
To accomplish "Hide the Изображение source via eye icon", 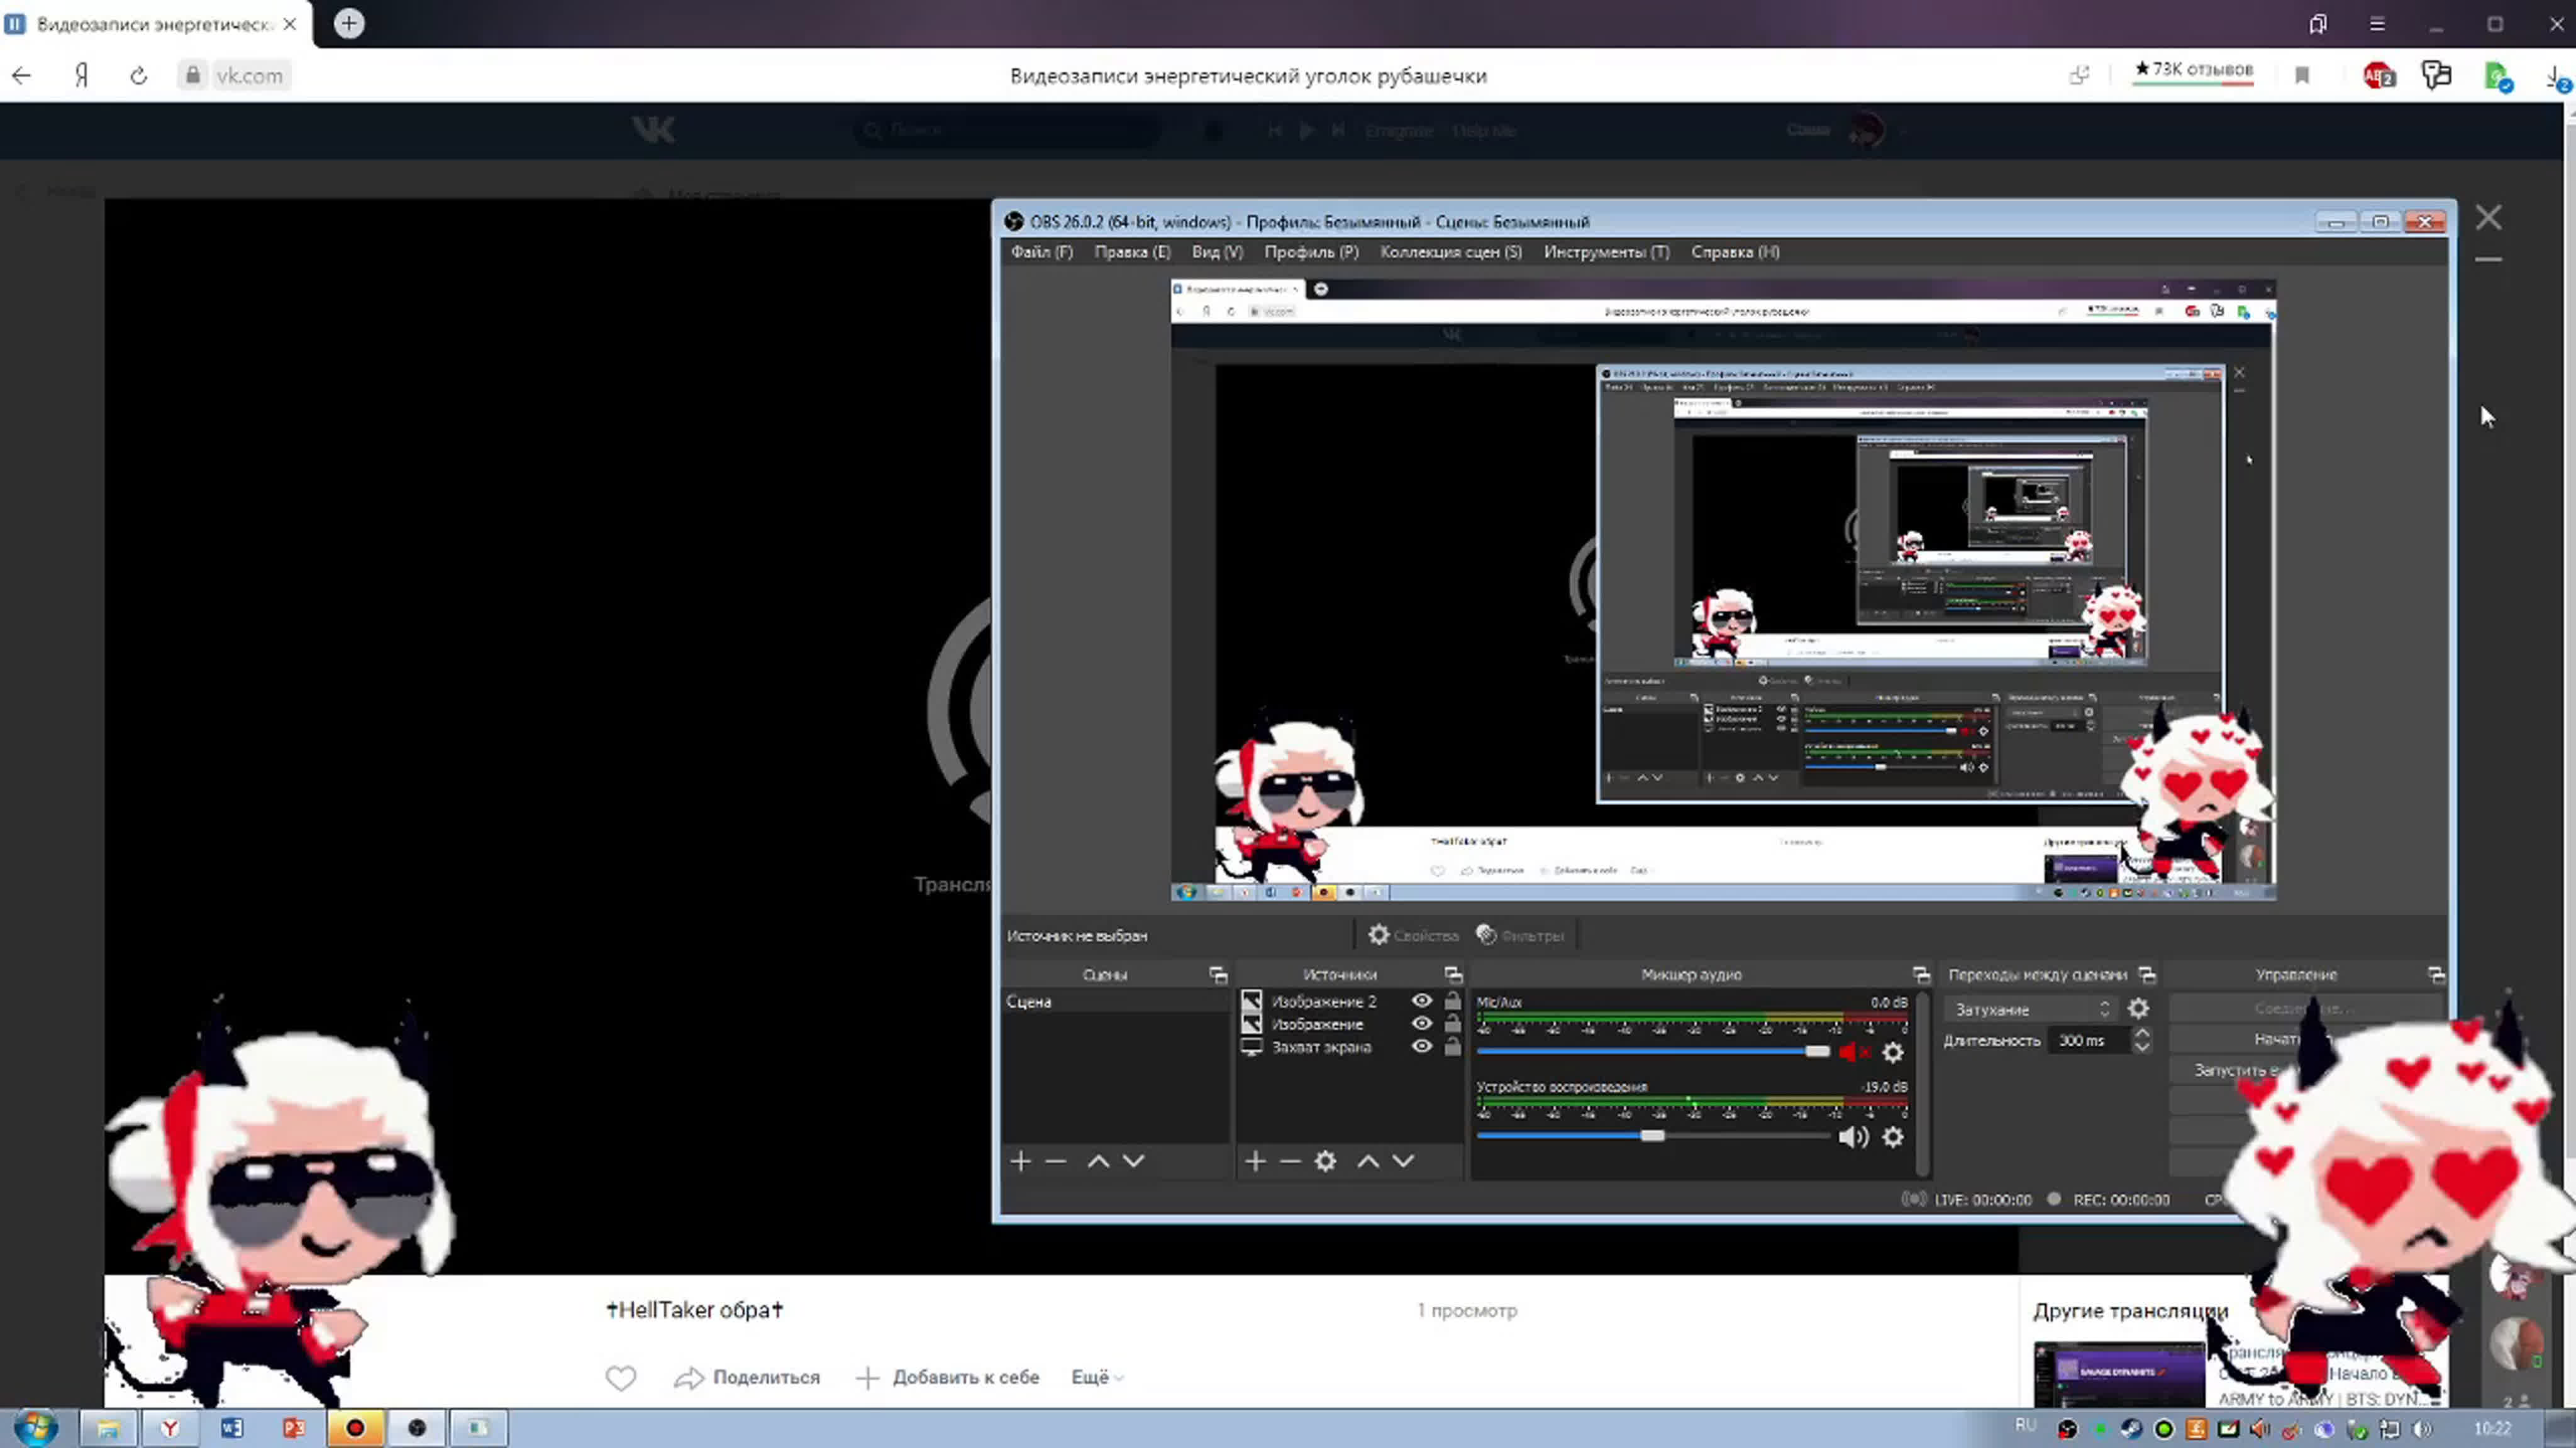I will pos(1421,1023).
